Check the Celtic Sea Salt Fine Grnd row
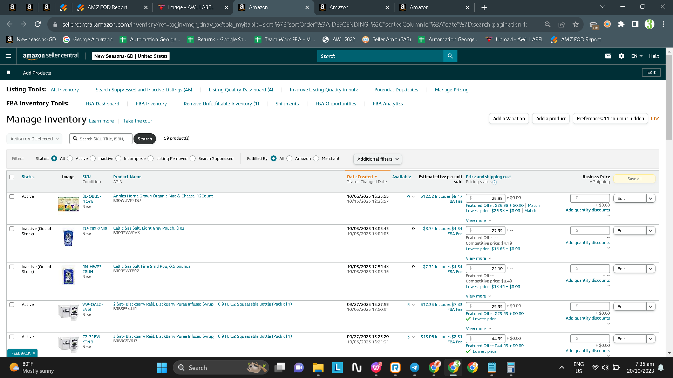Viewport: 673px width, 378px height. [x=12, y=267]
